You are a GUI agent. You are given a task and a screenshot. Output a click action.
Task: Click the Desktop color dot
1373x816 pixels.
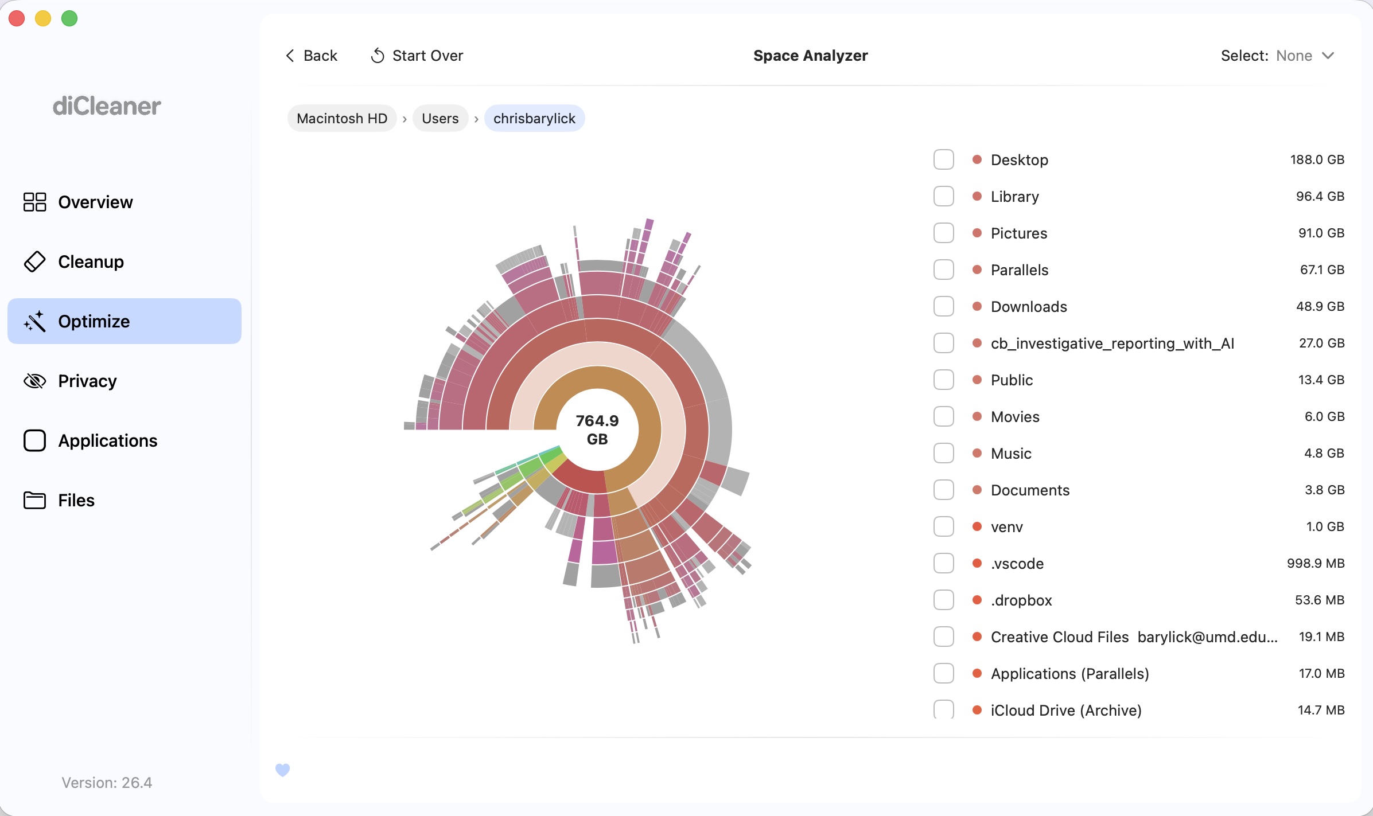pyautogui.click(x=977, y=159)
